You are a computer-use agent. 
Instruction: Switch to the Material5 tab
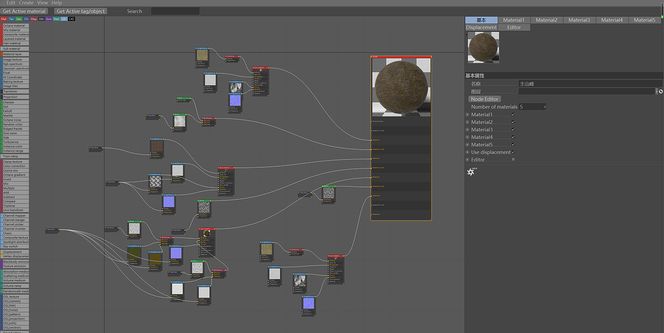(x=644, y=20)
